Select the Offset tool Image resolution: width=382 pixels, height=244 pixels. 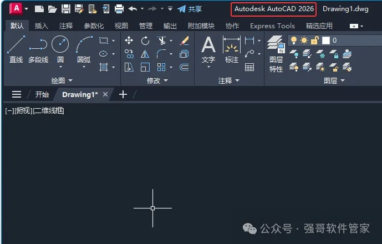tap(184, 67)
